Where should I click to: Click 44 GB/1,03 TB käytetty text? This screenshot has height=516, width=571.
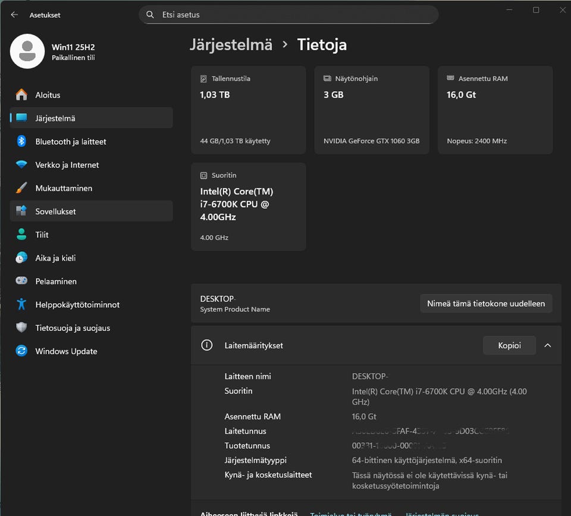tap(236, 140)
